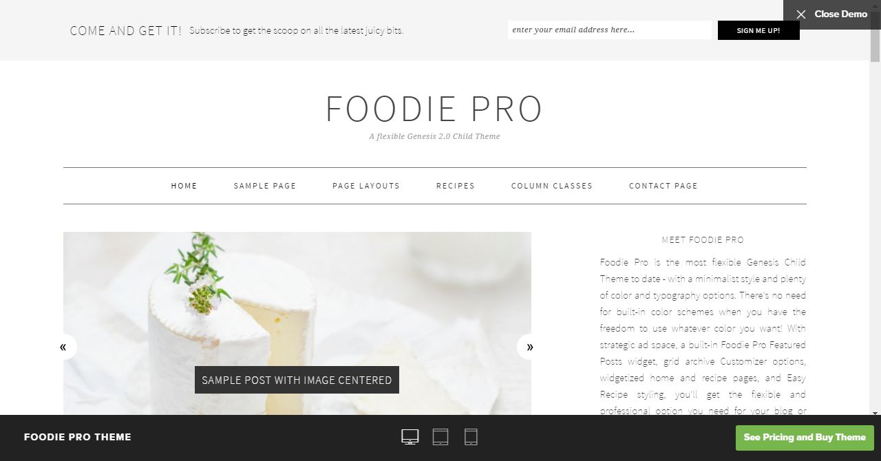Open the Recipes menu
The image size is (881, 461).
point(456,186)
